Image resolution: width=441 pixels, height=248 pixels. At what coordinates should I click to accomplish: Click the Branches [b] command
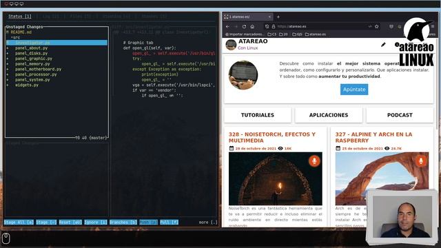point(123,222)
